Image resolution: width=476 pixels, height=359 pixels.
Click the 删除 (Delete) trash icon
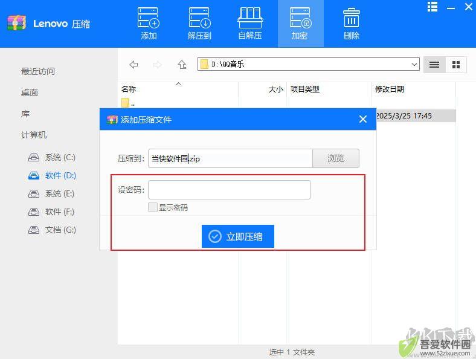(351, 24)
